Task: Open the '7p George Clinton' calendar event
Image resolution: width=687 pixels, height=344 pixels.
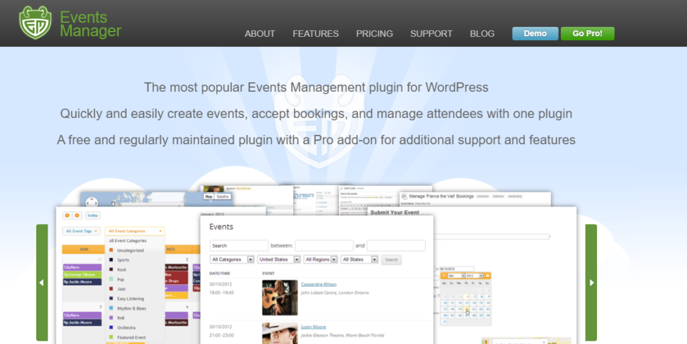Action: (83, 274)
